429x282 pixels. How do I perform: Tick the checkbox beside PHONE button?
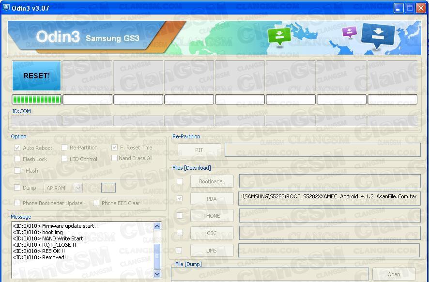[x=180, y=216]
